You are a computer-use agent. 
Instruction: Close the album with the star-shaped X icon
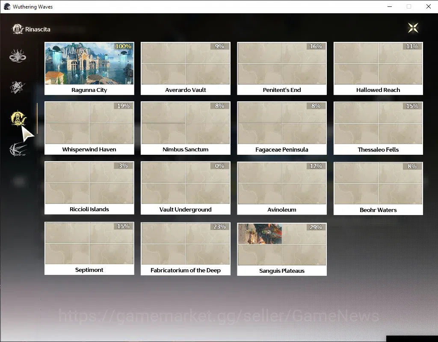(x=413, y=28)
